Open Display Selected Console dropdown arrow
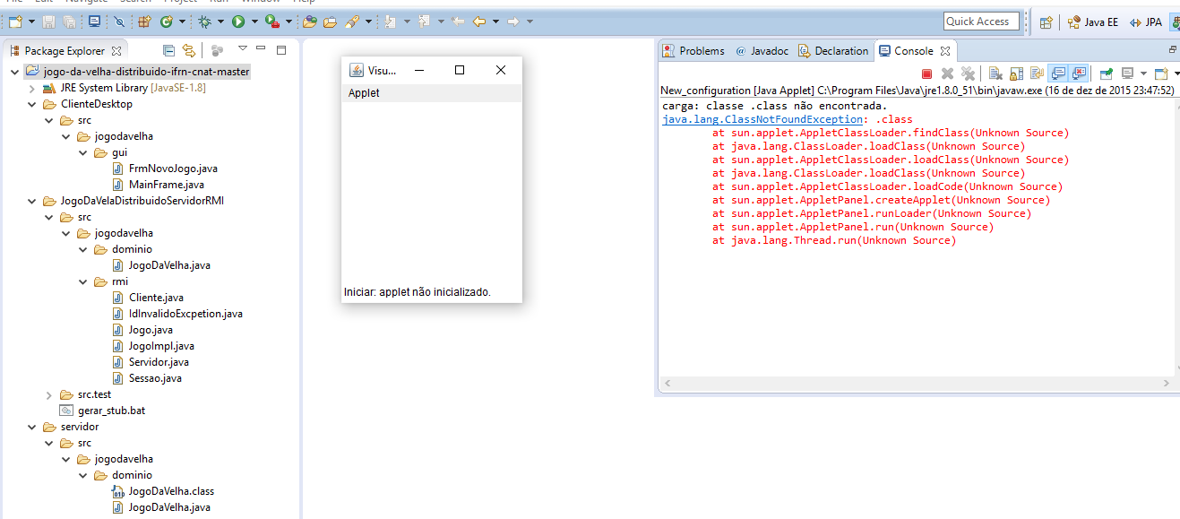 pos(1143,74)
